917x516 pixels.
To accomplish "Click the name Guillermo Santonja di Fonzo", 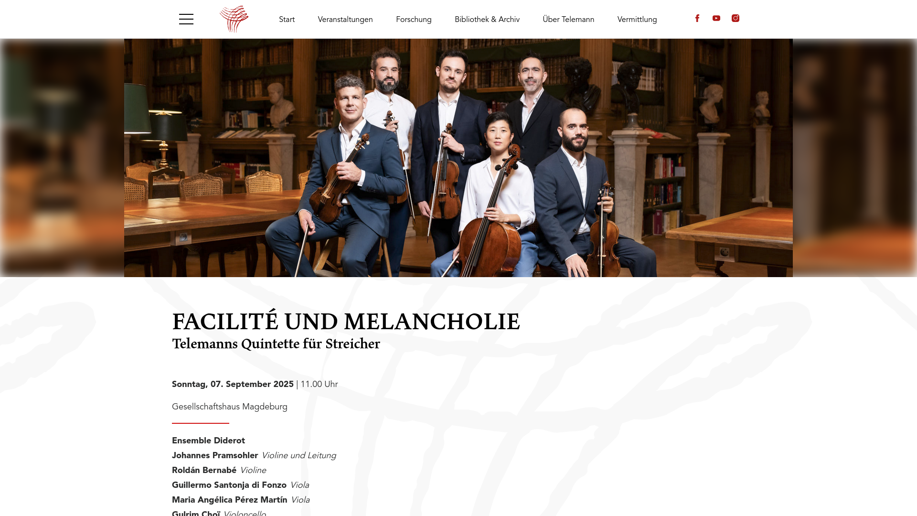I will (x=229, y=485).
